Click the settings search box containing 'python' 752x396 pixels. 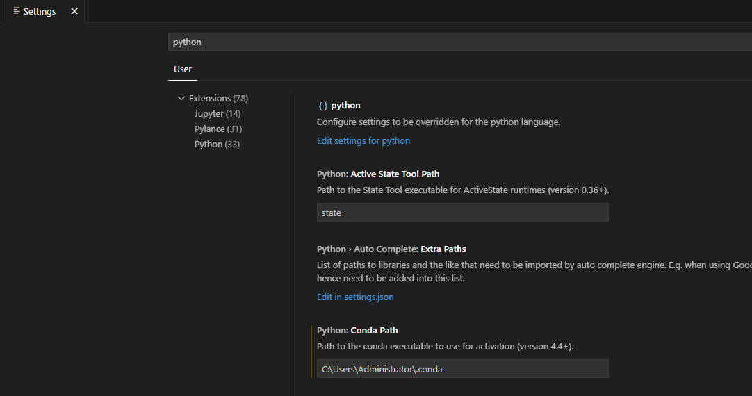459,42
